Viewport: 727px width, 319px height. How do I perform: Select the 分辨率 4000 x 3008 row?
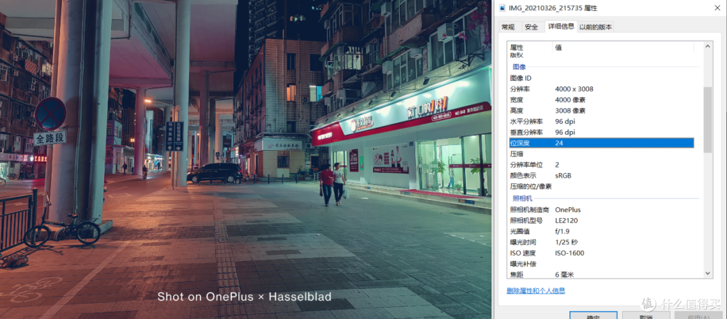coord(601,89)
